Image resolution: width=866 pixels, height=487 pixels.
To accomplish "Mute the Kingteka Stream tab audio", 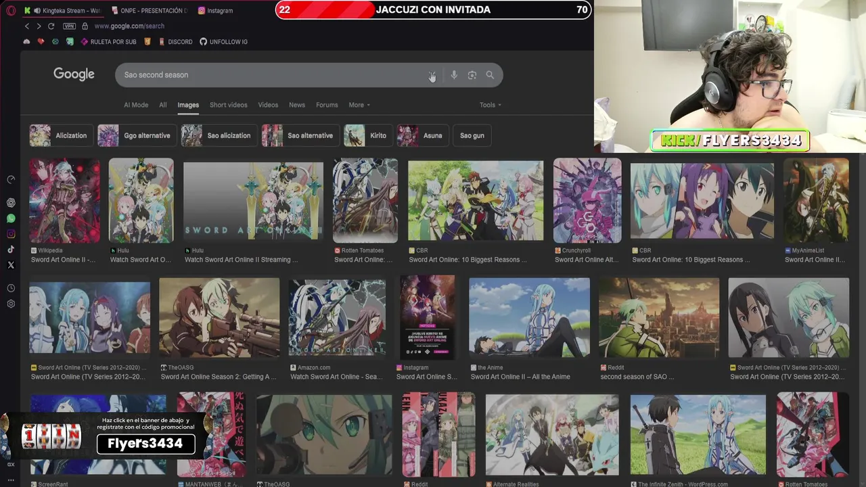I will coord(37,10).
